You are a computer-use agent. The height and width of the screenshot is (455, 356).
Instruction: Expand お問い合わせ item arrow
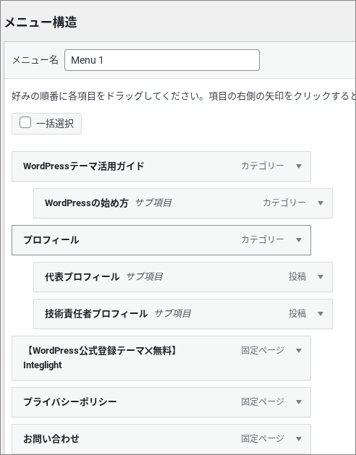(299, 439)
